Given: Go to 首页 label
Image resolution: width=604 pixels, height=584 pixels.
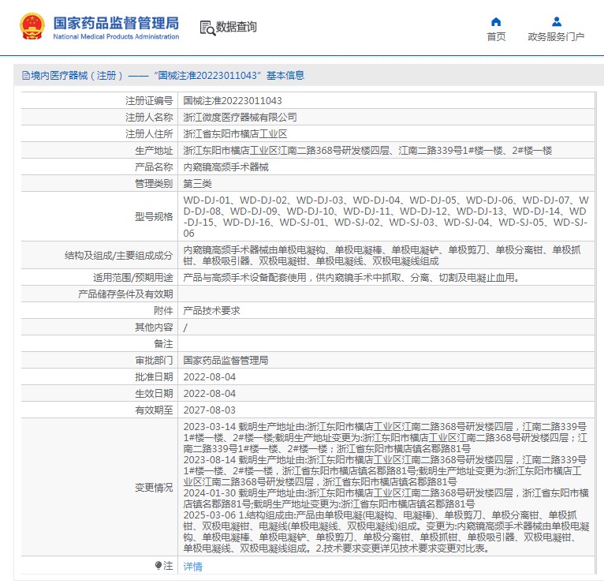Looking at the screenshot, I should point(496,36).
